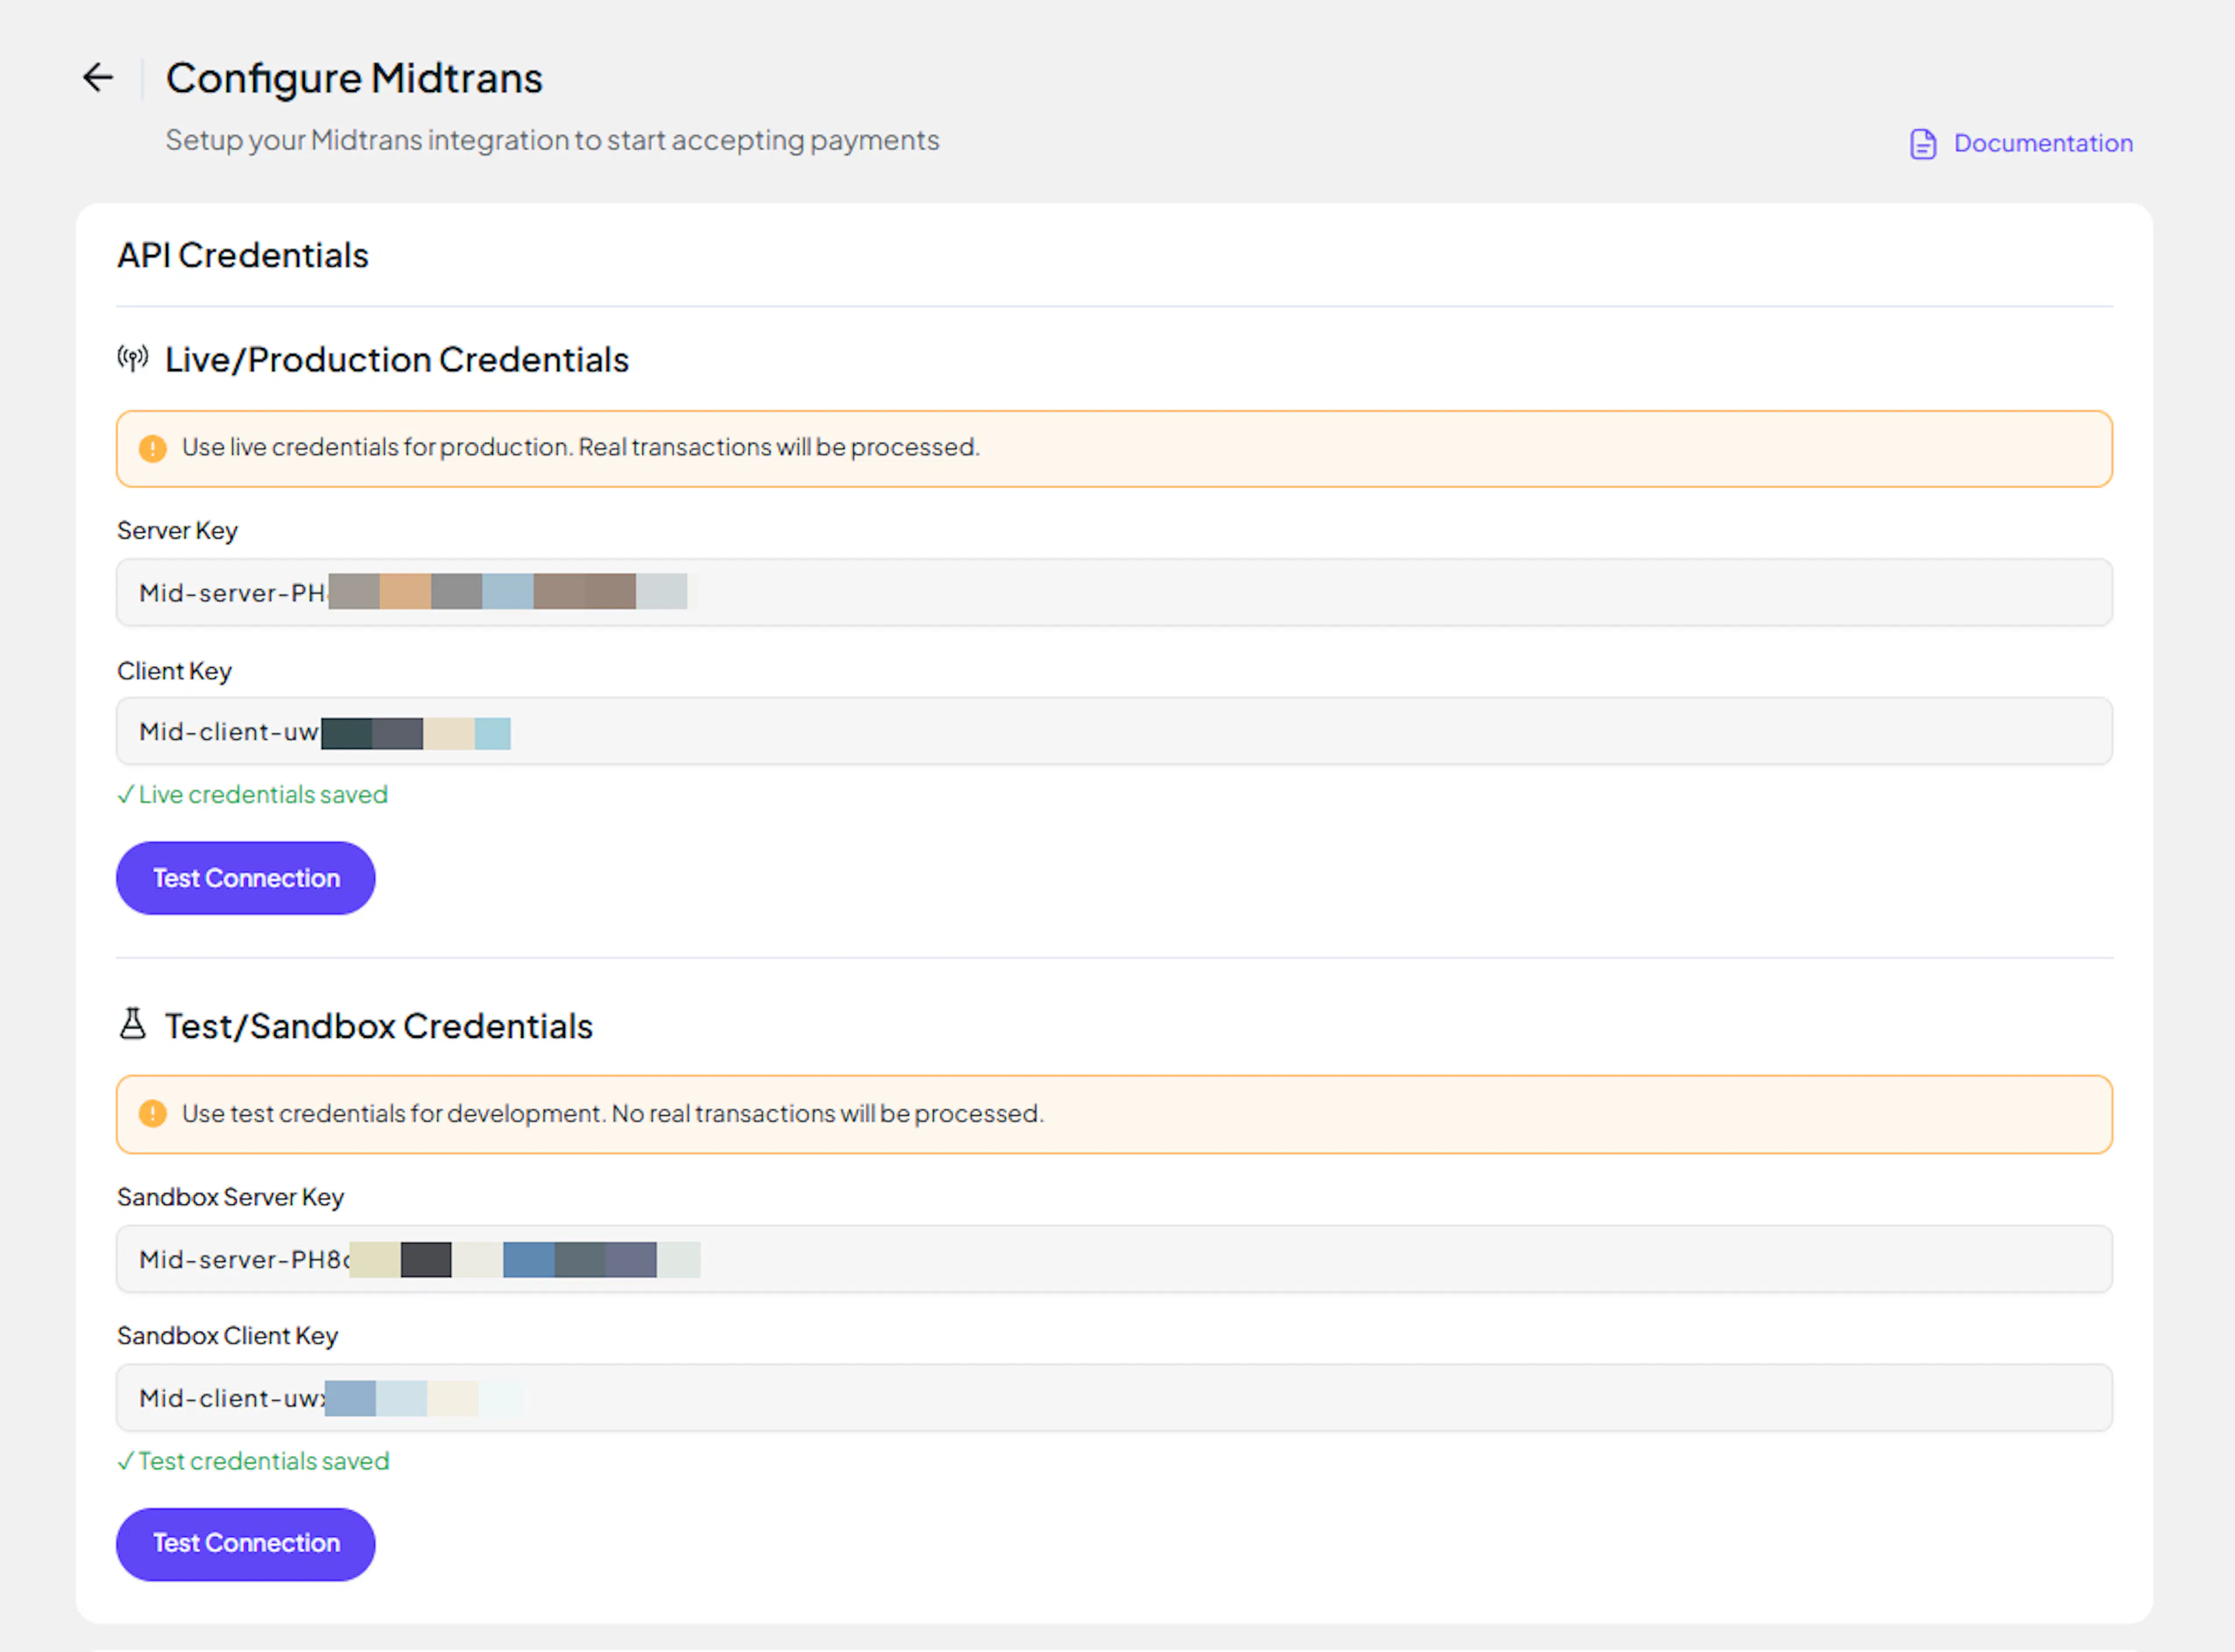The image size is (2235, 1652).
Task: Focus the Sandbox Server Key field
Action: [1114, 1259]
